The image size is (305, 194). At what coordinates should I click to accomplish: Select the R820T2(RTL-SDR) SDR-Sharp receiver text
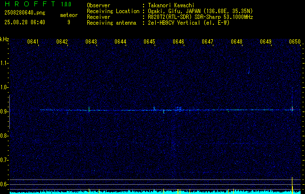point(200,17)
